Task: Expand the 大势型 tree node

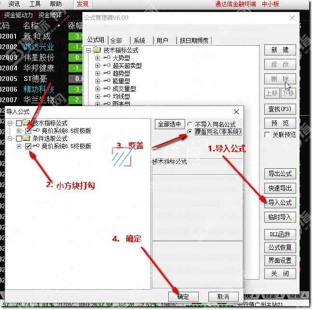Action: point(97,58)
